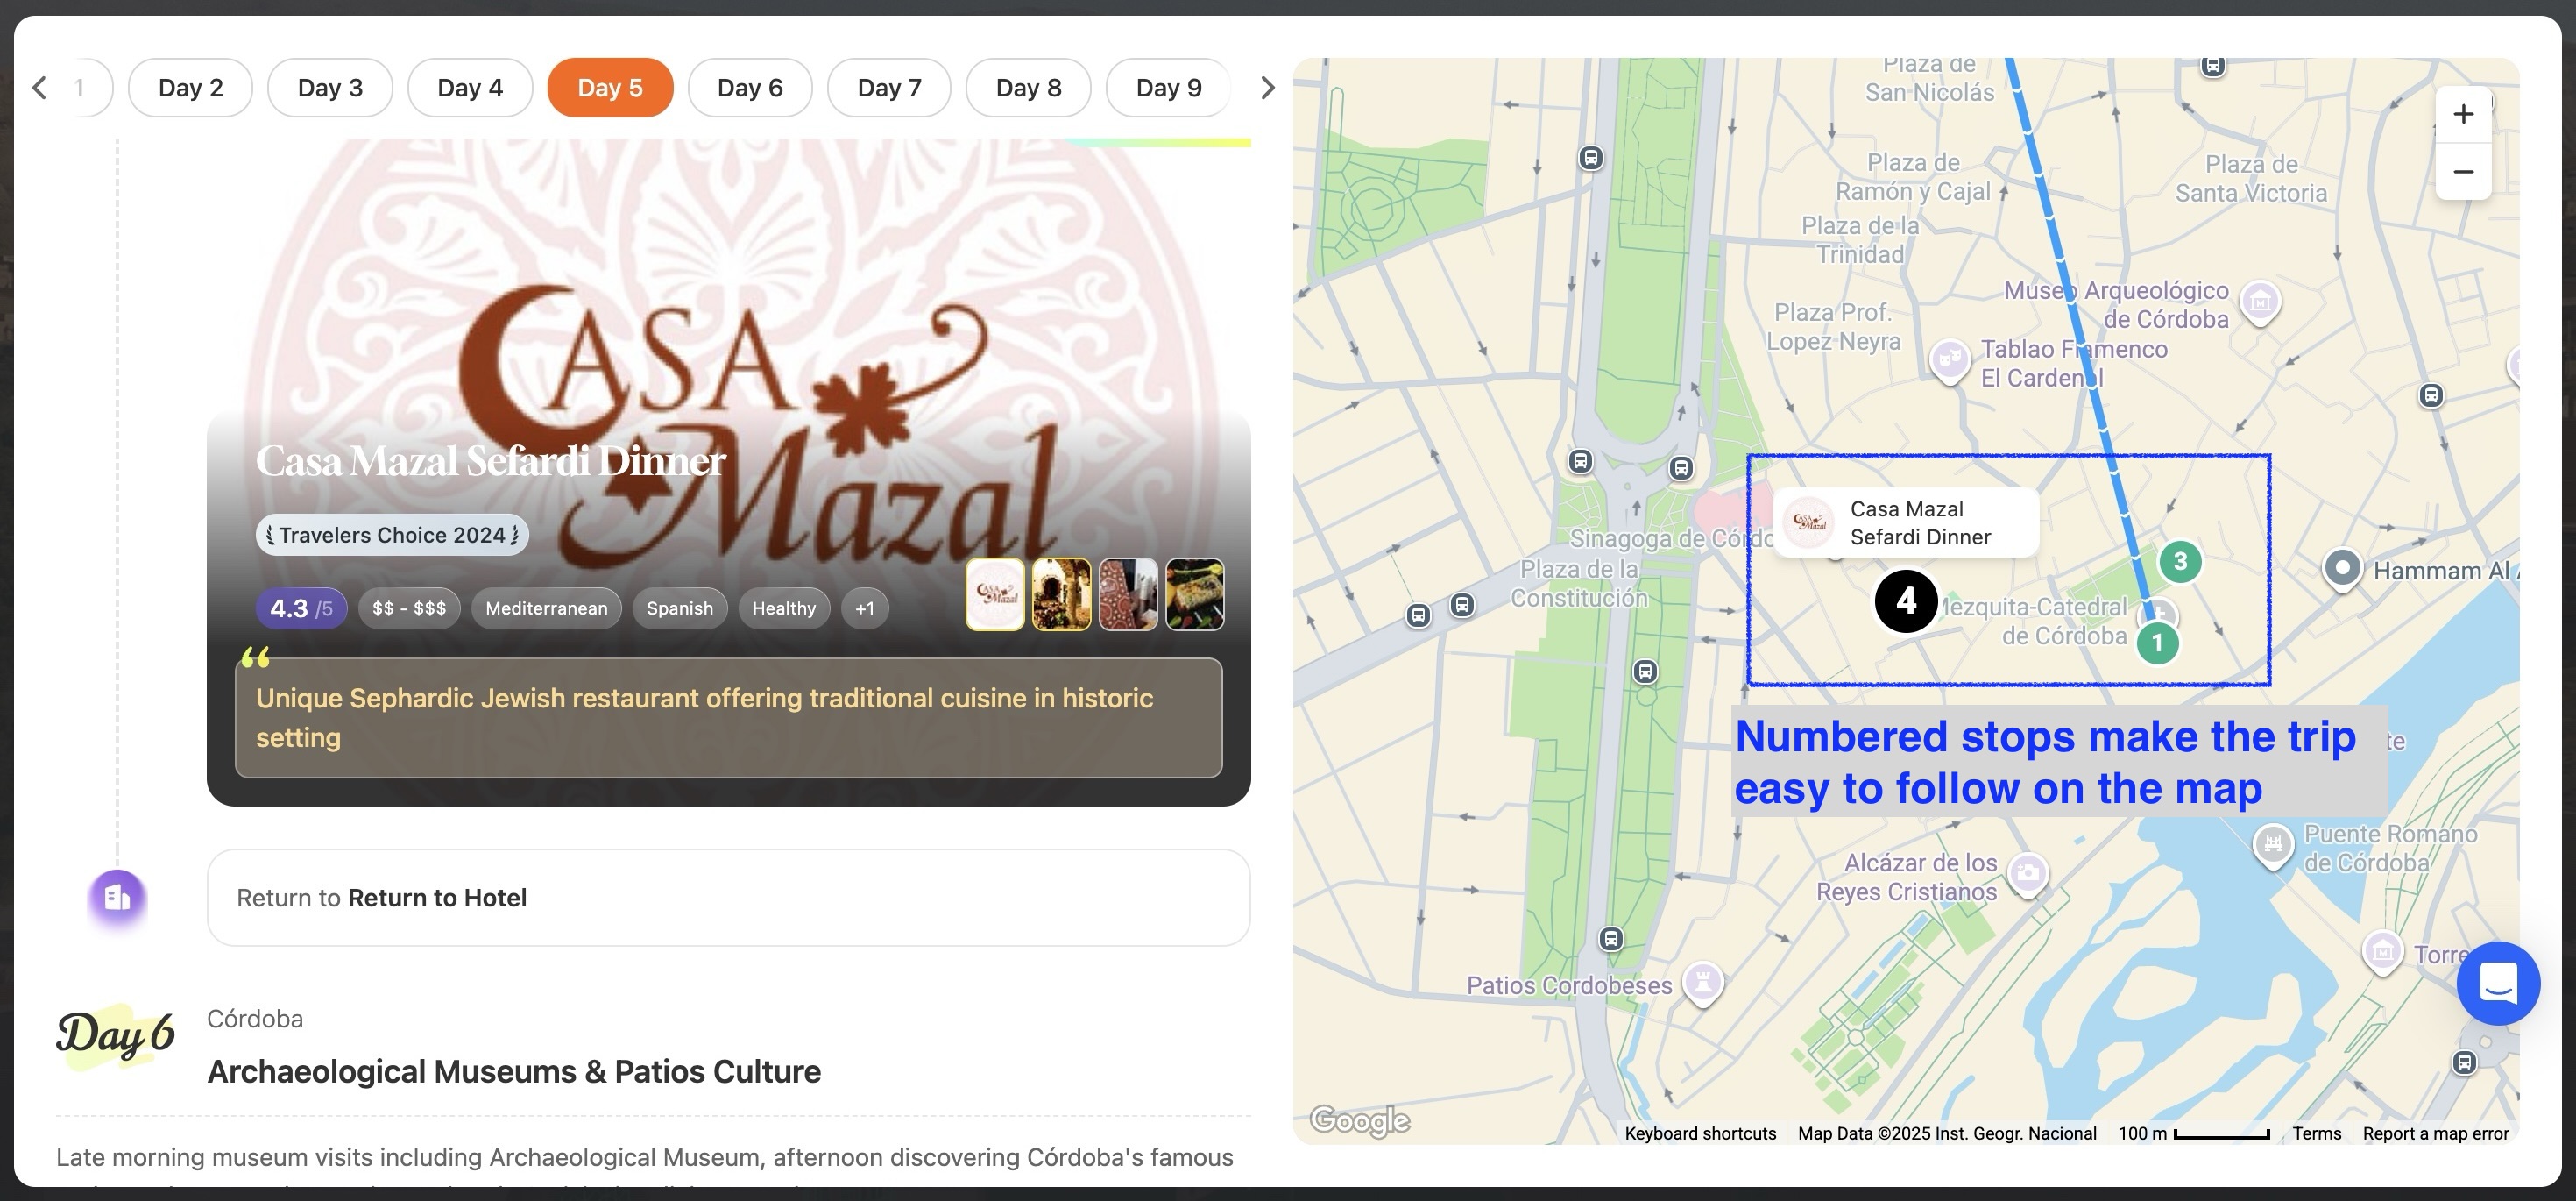
Task: Switch to the Day 8 tab
Action: click(x=1028, y=88)
